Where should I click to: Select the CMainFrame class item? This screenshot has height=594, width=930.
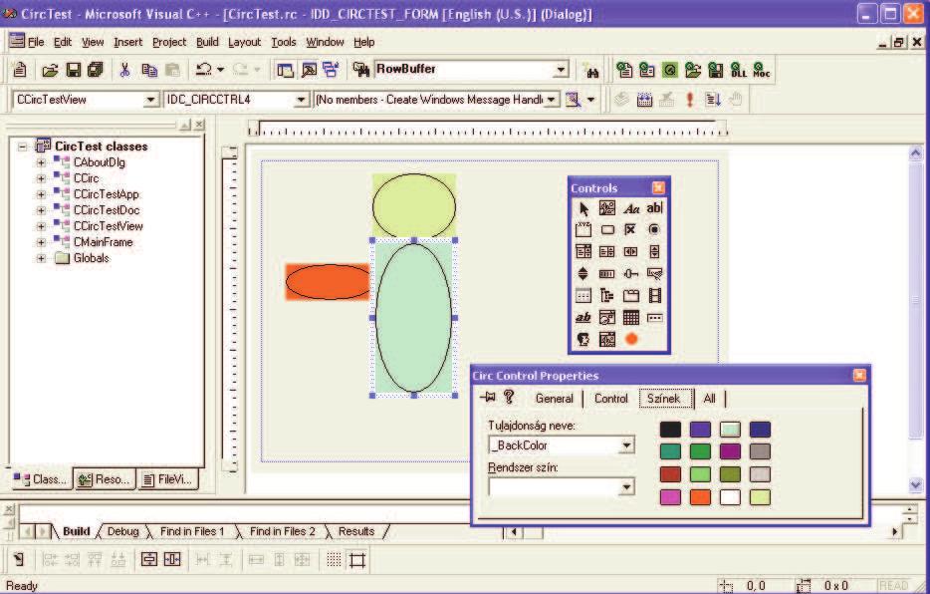click(103, 242)
